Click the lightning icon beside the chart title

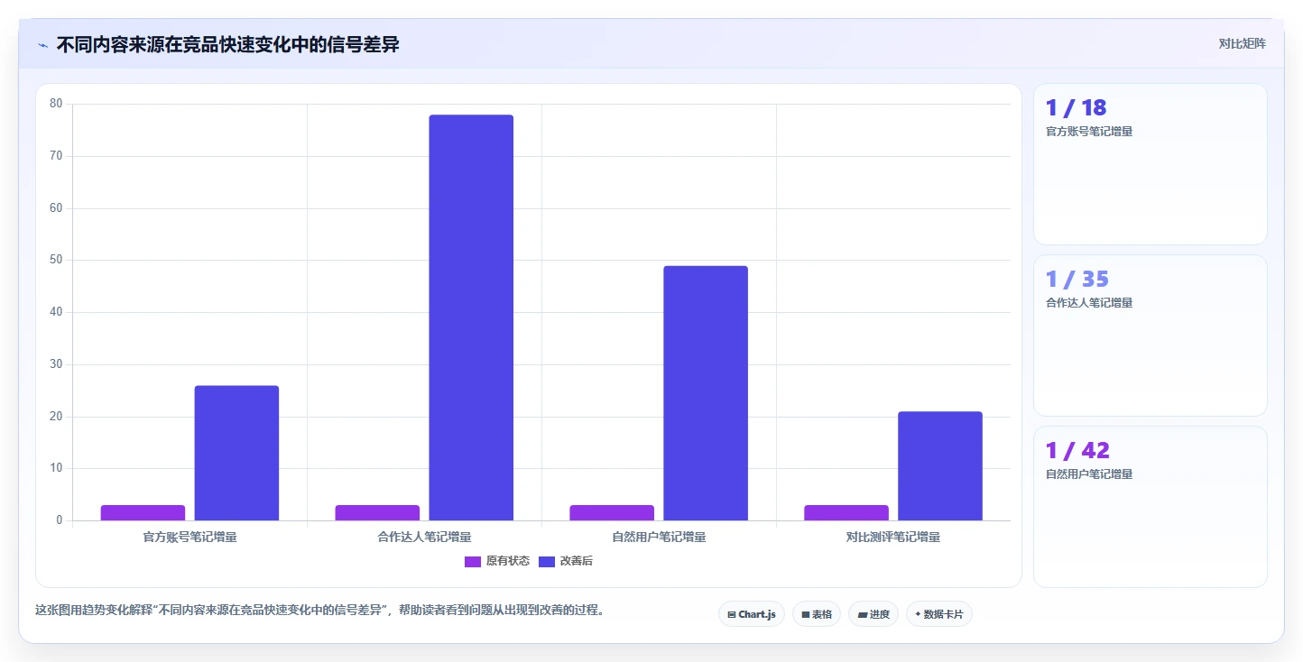(x=42, y=45)
